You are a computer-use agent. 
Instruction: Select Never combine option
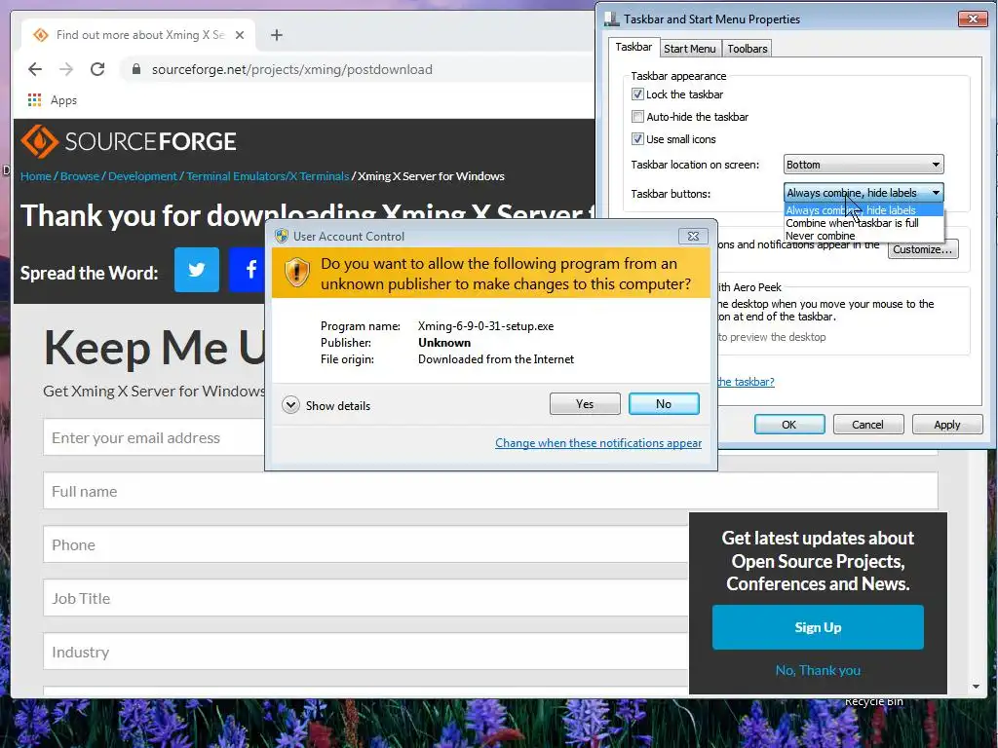(864, 236)
